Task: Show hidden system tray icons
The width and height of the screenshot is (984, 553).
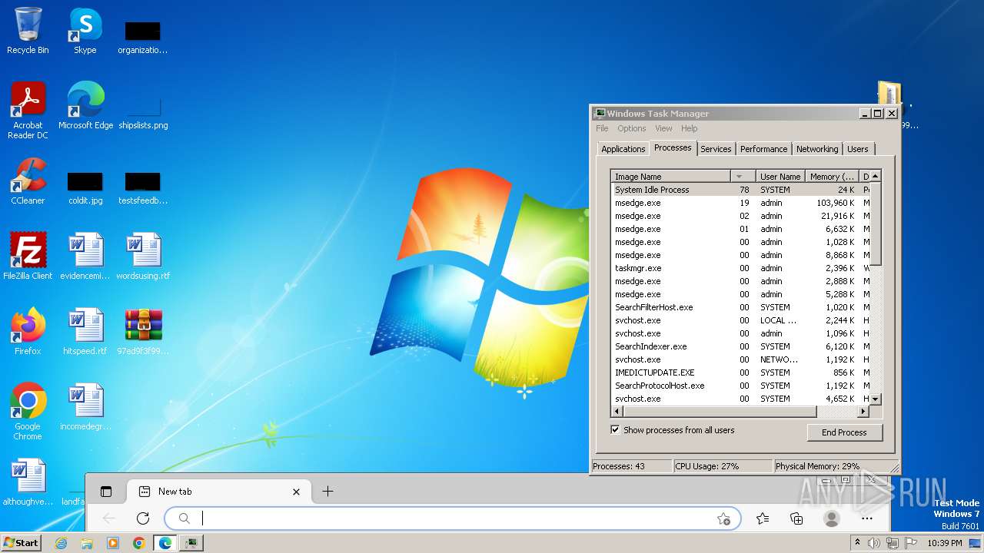Action: coord(857,543)
